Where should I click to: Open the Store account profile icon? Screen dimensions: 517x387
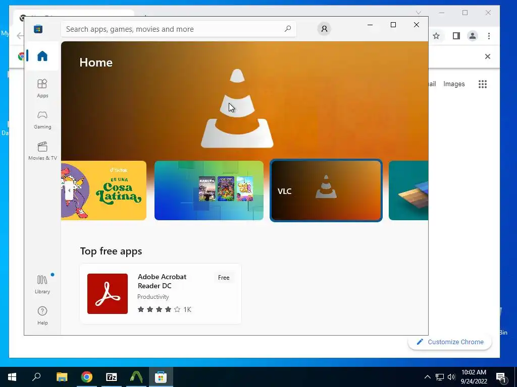324,29
